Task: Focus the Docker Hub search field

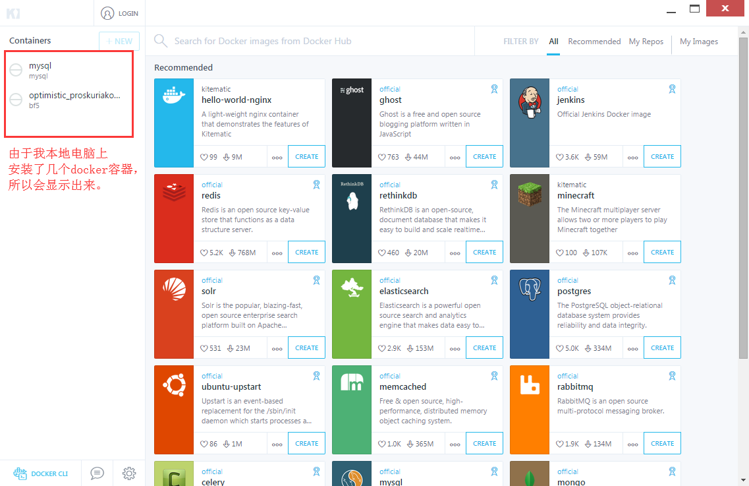Action: tap(316, 41)
